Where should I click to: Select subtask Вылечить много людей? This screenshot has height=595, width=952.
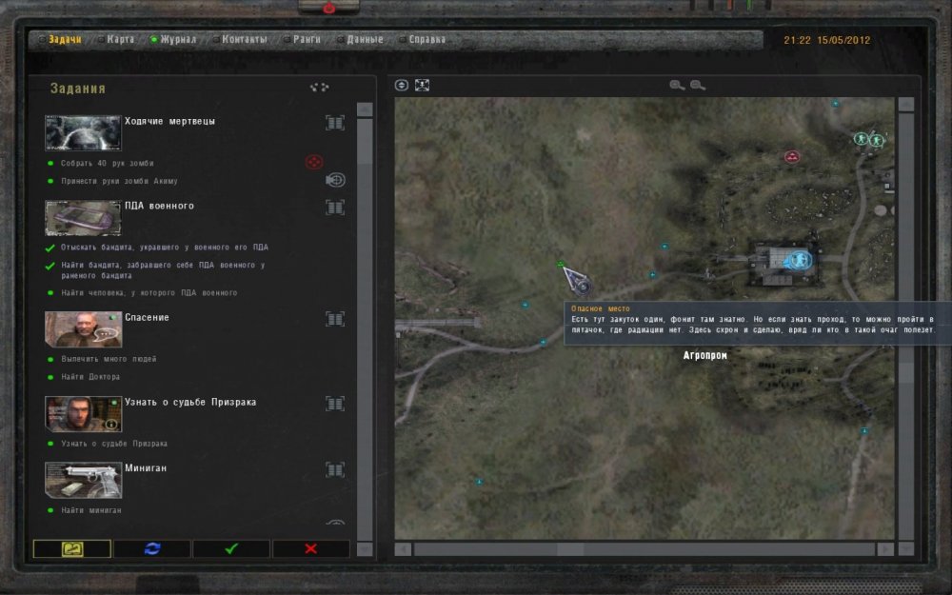pos(109,359)
